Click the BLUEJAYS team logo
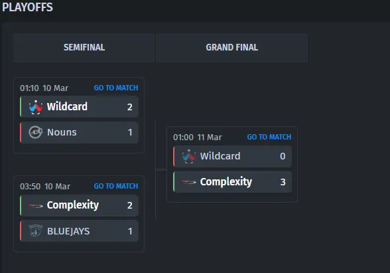Screen dimensions: 390x273 [x=36, y=230]
